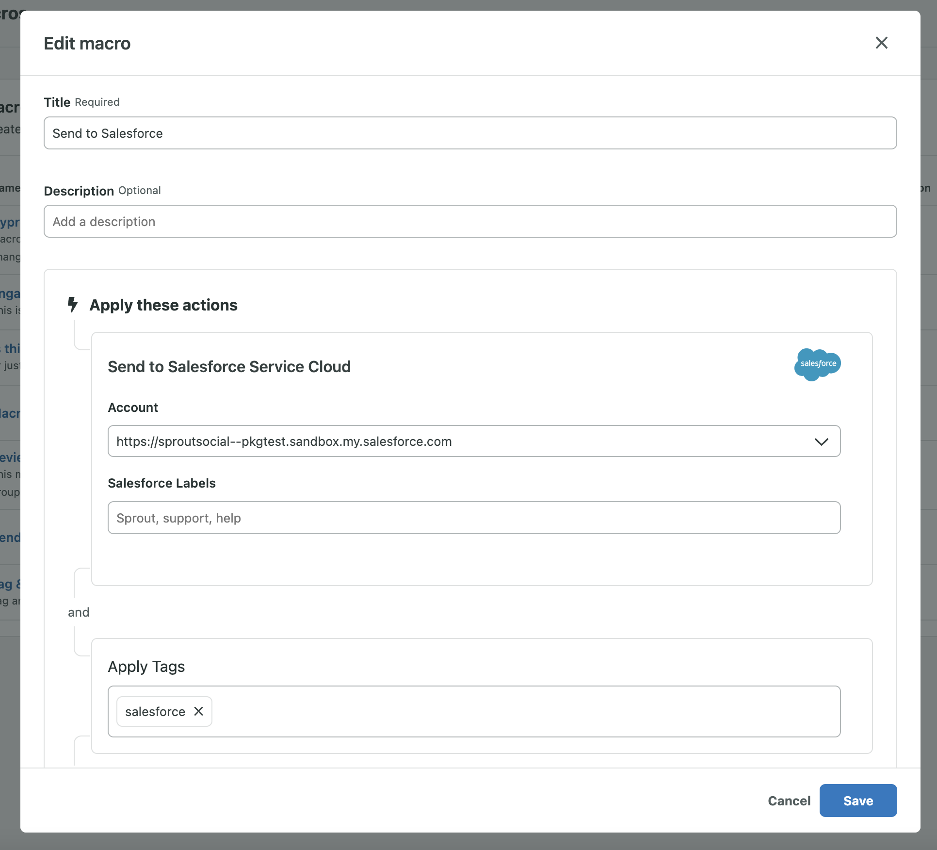The image size is (937, 850).
Task: Click the Apply these actions label
Action: (163, 305)
